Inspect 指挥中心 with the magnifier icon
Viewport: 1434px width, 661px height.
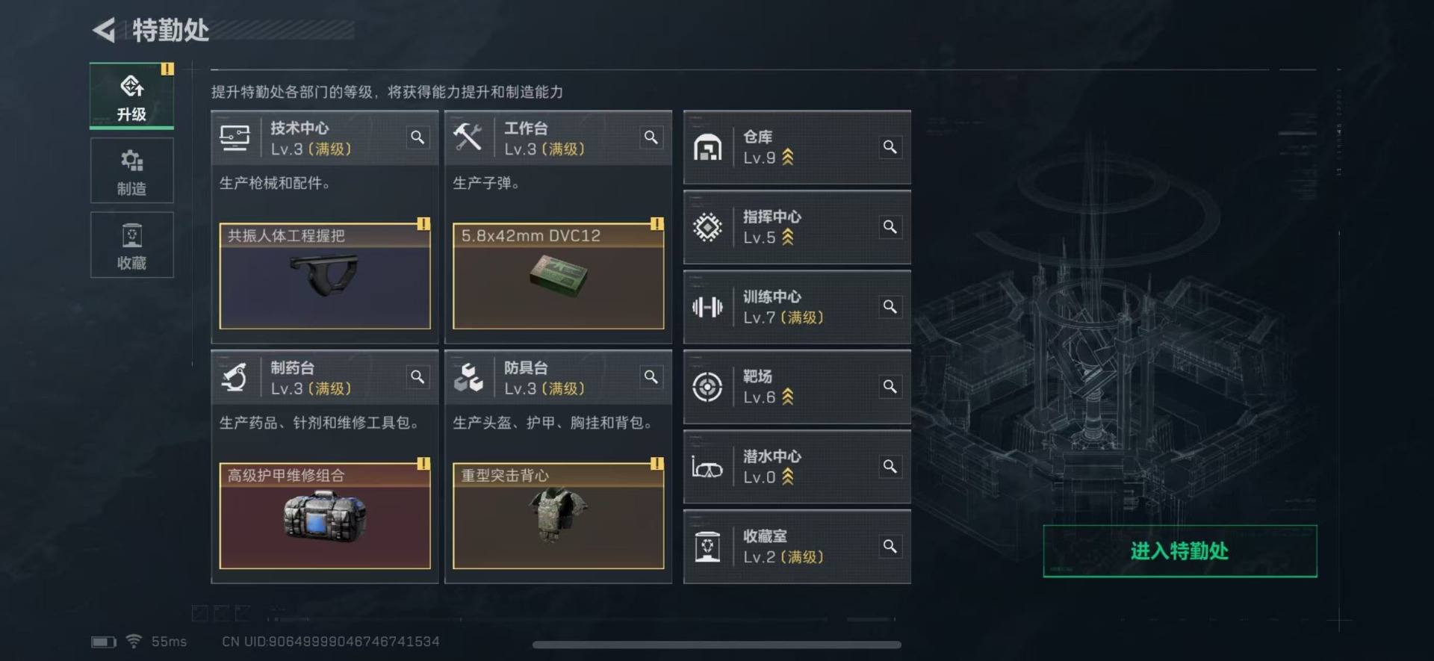[x=890, y=227]
